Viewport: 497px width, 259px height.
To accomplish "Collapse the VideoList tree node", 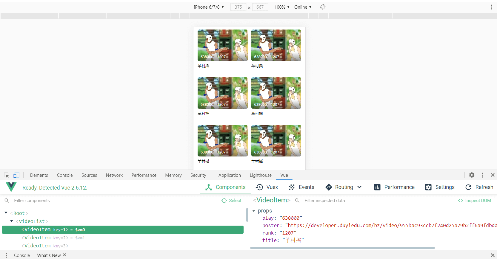I will pos(12,221).
